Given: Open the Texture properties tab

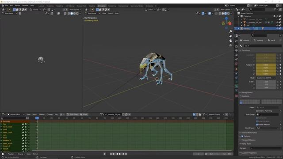Looking at the screenshot, I should (237, 96).
